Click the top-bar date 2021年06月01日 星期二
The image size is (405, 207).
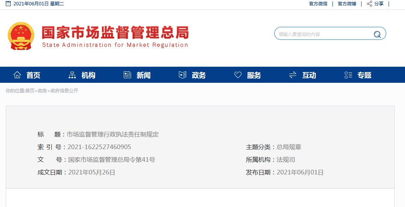(x=39, y=3)
